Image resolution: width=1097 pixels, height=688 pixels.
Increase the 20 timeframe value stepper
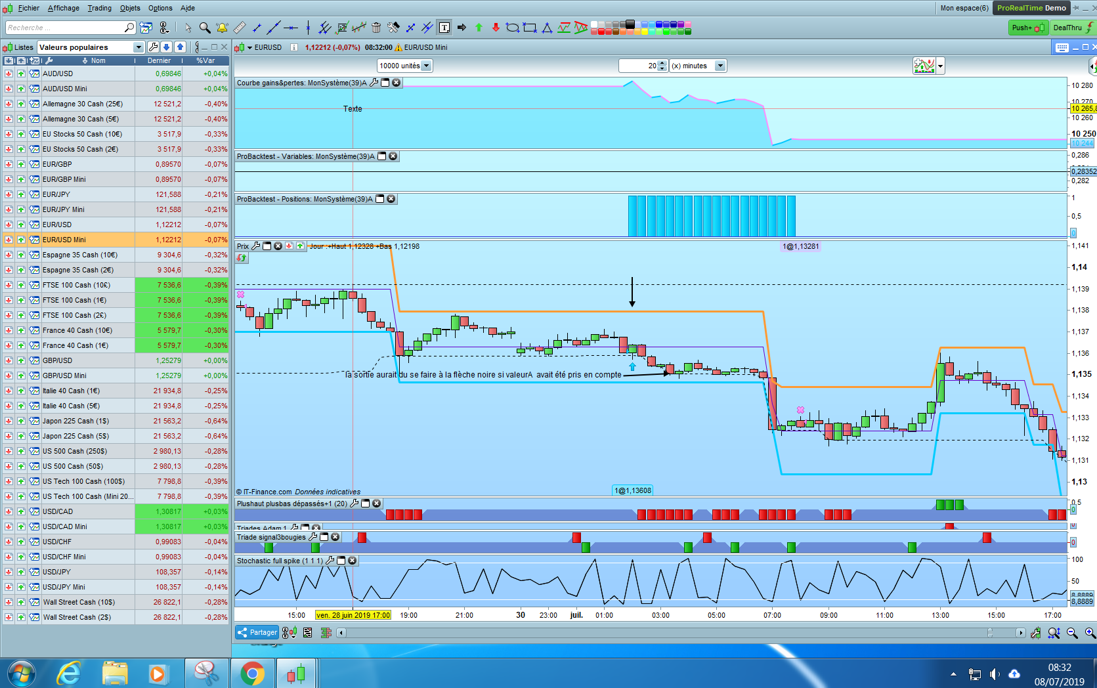pos(662,63)
